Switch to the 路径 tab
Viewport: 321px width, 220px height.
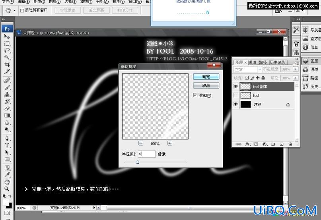point(263,62)
